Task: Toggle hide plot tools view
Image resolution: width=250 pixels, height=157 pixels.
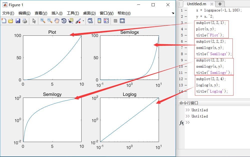Action: pos(115,21)
